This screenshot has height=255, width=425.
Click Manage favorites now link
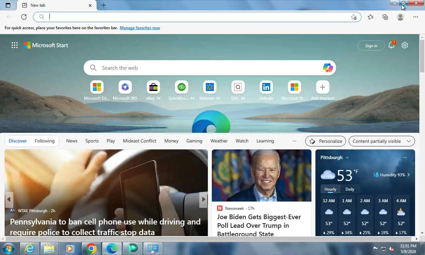[x=140, y=28]
